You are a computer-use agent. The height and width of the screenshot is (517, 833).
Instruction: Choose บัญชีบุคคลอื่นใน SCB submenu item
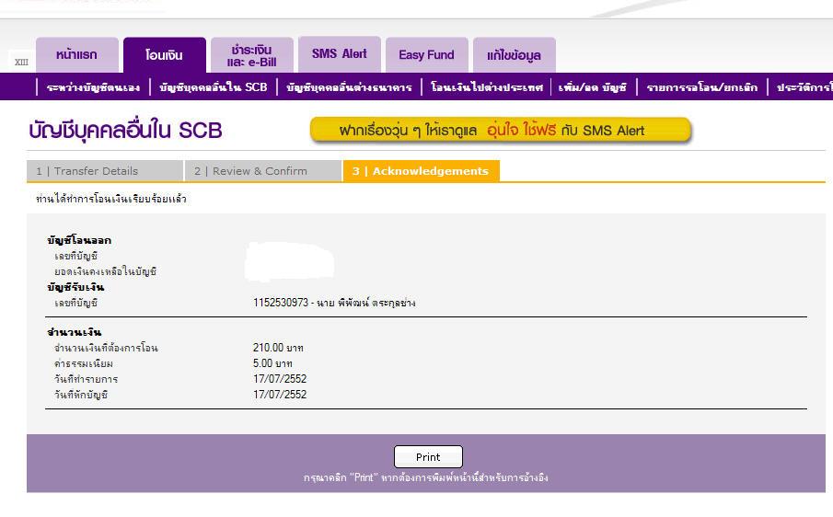click(213, 87)
